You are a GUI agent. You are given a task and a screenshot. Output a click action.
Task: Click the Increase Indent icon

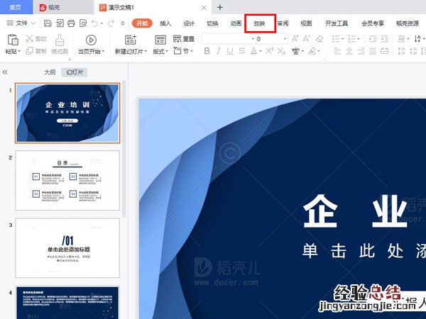point(384,39)
